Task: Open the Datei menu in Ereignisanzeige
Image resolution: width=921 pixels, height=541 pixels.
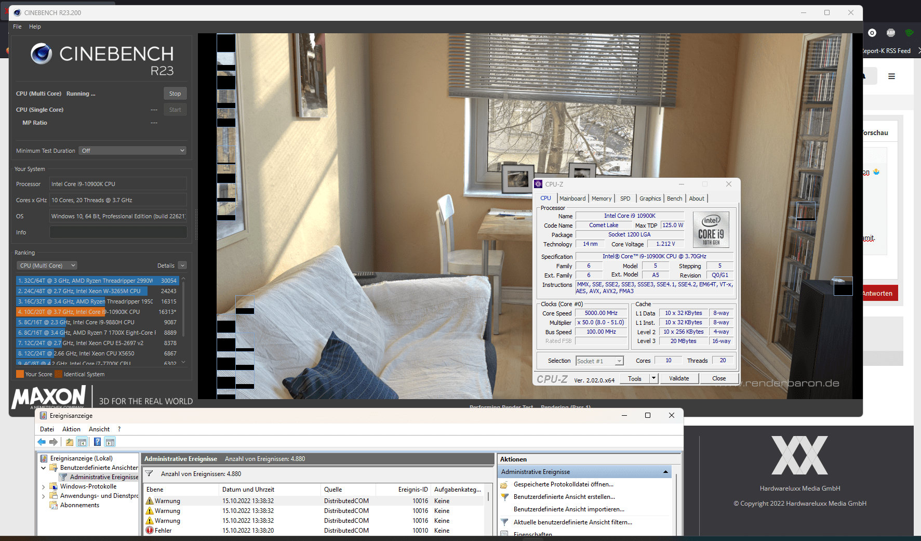Action: click(47, 429)
